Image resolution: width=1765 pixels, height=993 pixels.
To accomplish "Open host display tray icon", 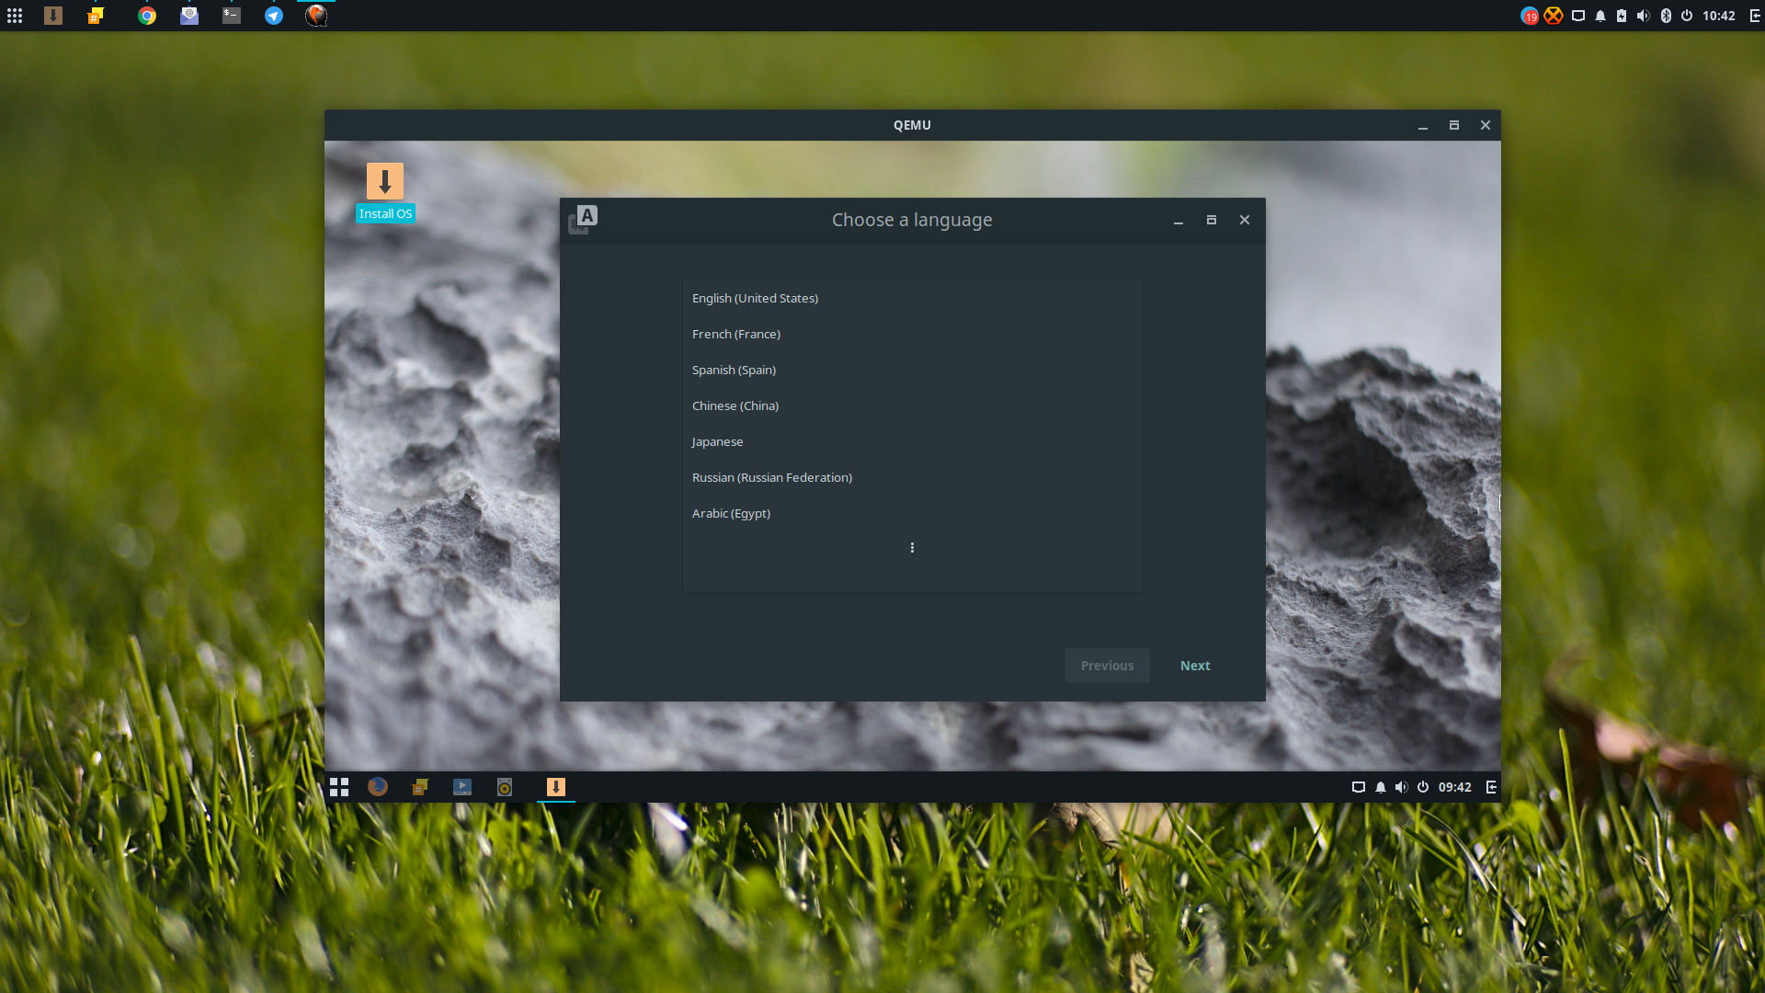I will pos(1578,16).
